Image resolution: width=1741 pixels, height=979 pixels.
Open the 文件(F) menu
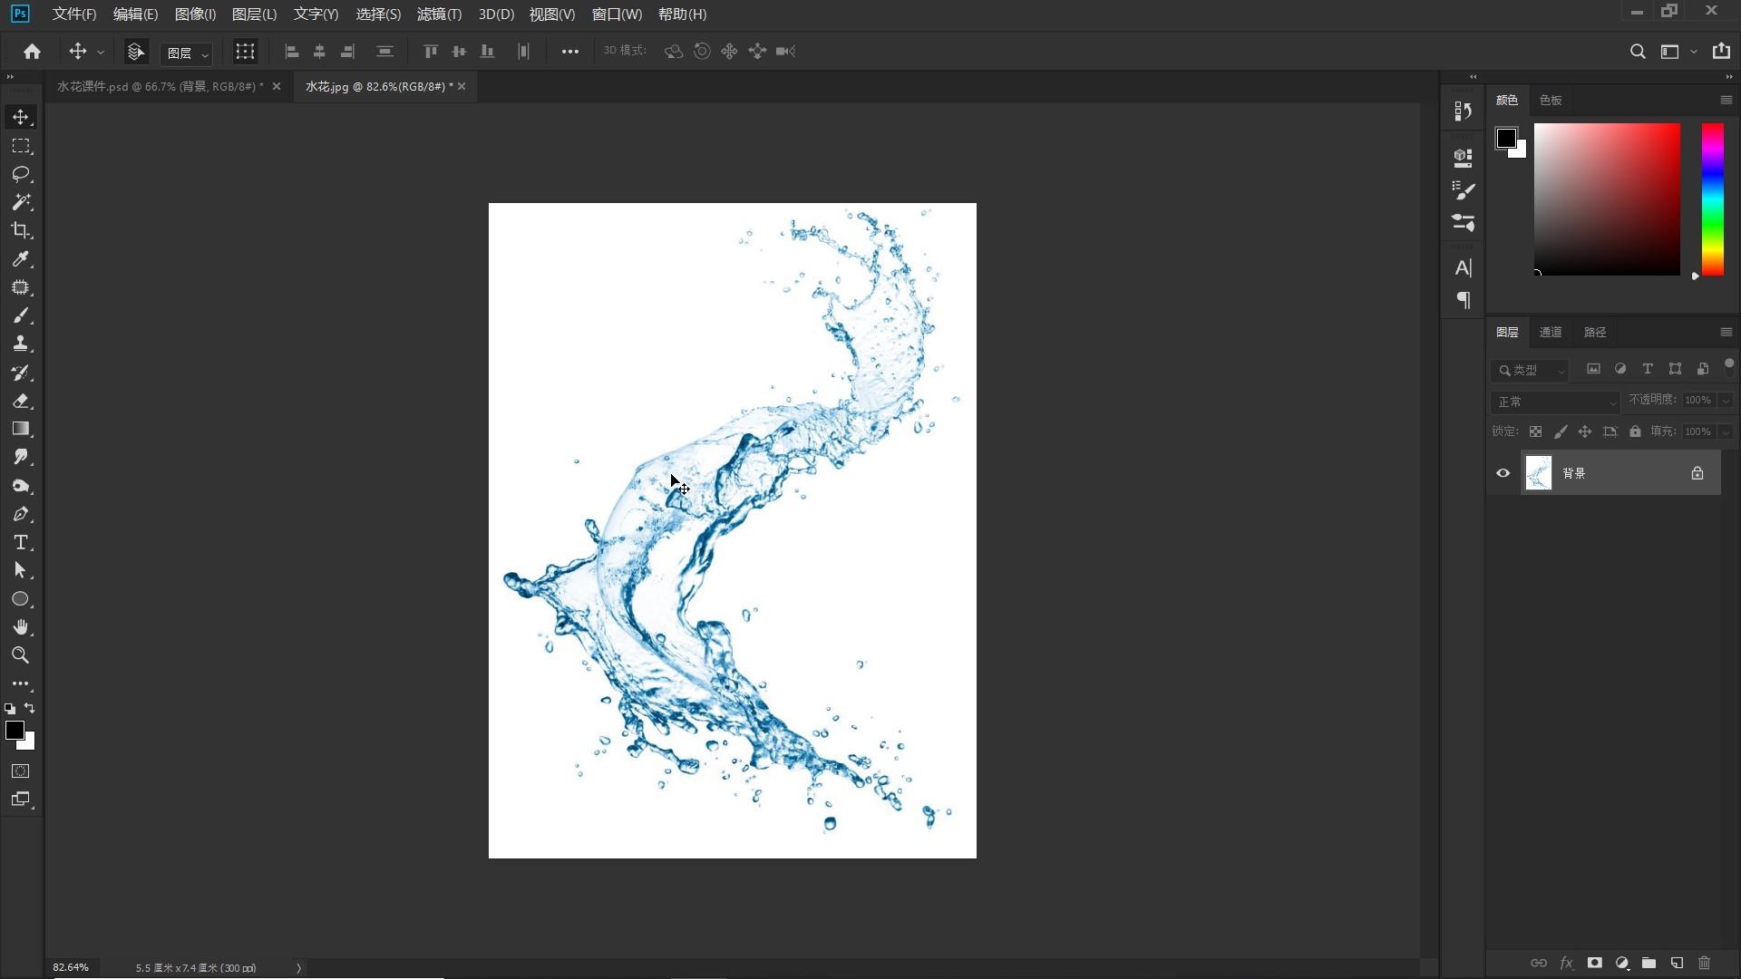tap(74, 15)
